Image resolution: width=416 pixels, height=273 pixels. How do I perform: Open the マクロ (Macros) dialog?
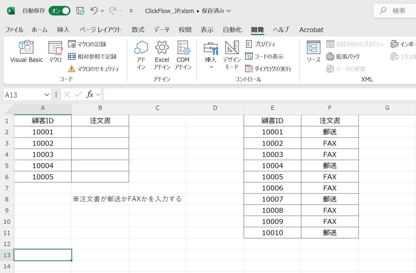click(54, 51)
